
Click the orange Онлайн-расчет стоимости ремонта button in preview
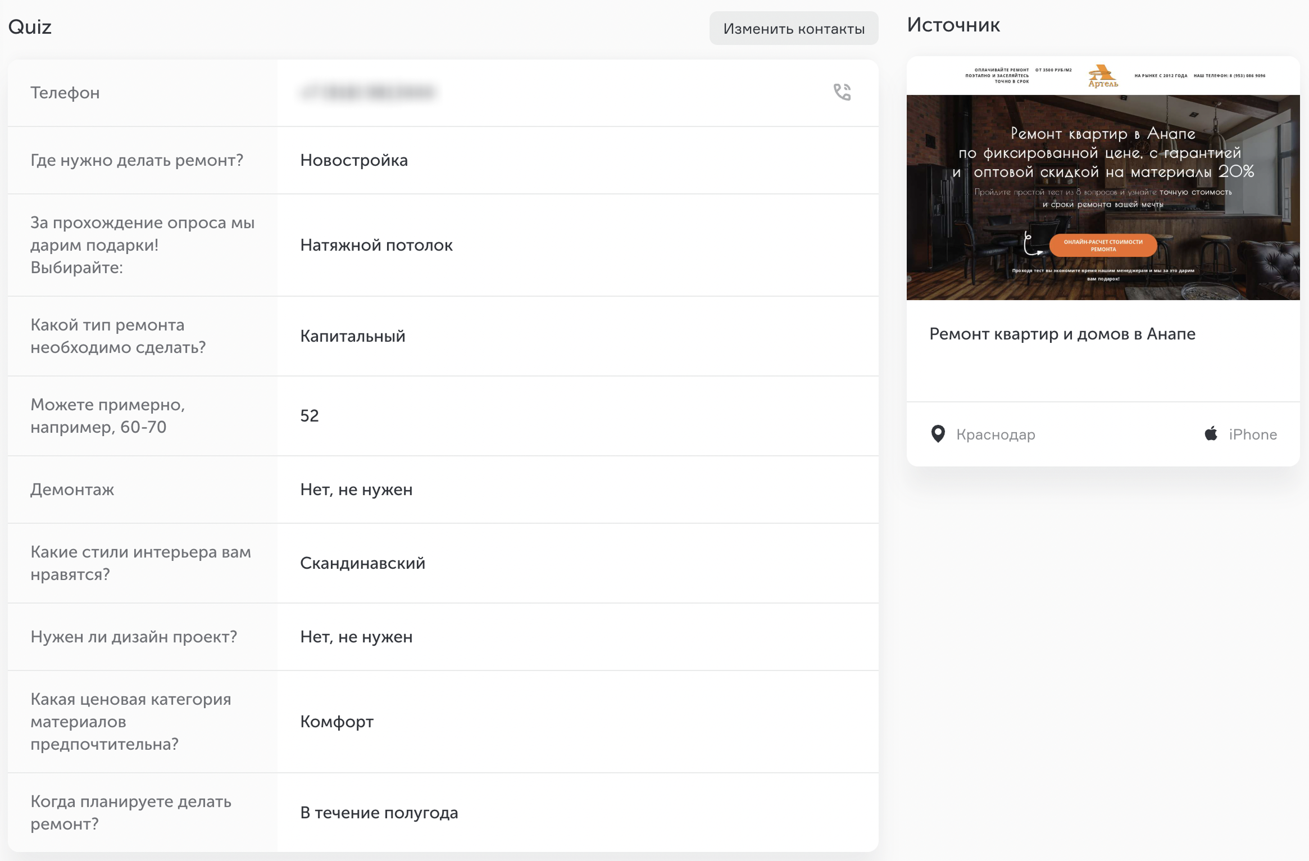(1103, 246)
